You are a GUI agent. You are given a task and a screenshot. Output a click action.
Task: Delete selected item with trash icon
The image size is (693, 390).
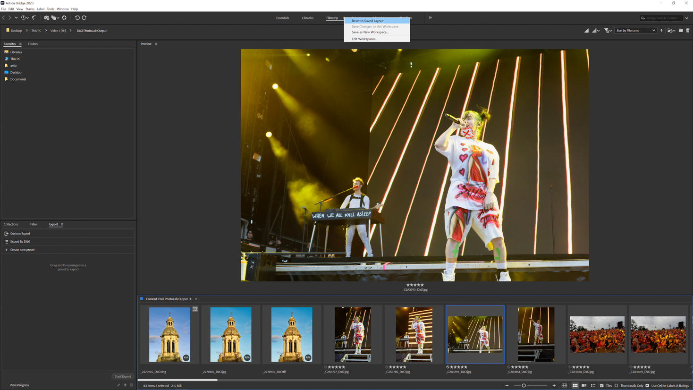pyautogui.click(x=688, y=31)
